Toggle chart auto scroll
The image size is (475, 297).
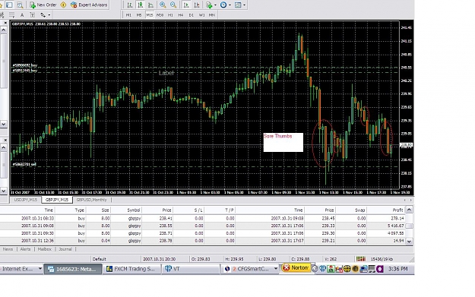[x=186, y=5]
